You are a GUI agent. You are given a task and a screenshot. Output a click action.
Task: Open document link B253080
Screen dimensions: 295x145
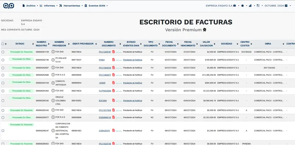[x=103, y=101]
